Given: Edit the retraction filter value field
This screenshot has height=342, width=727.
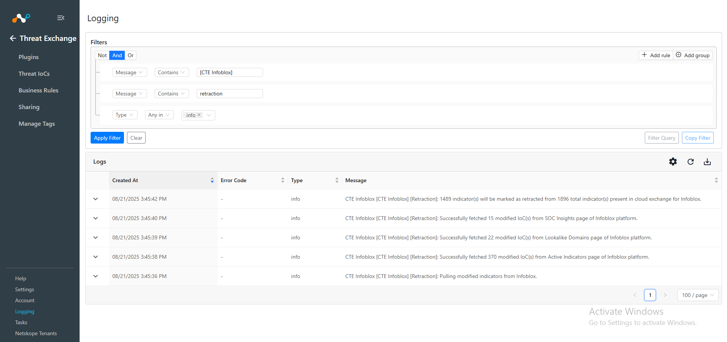Looking at the screenshot, I should tap(230, 94).
